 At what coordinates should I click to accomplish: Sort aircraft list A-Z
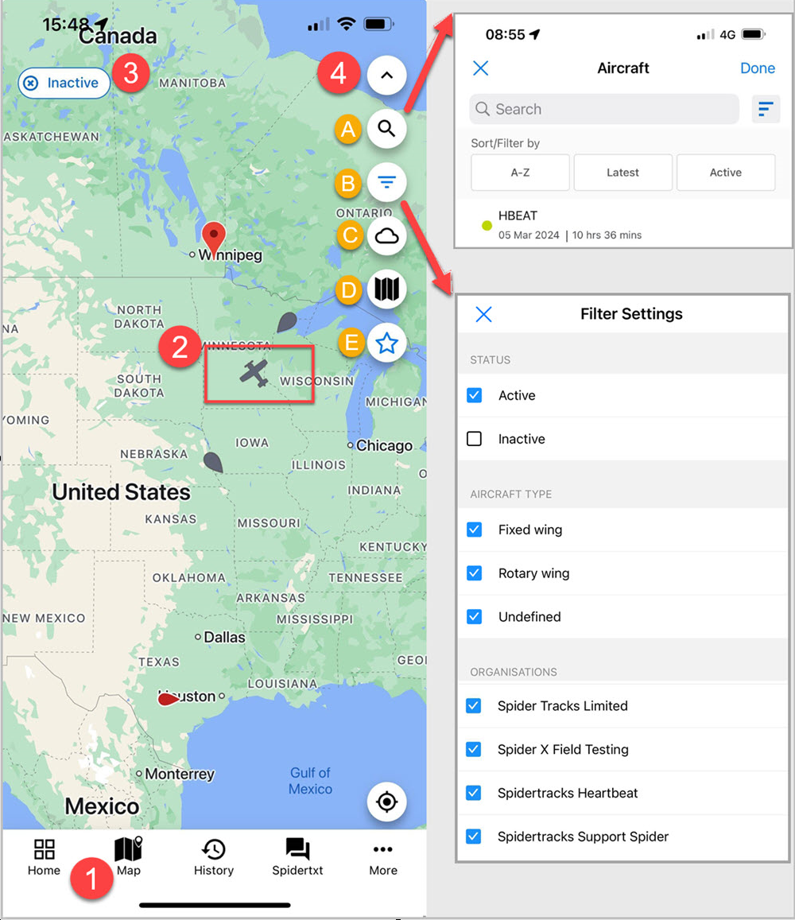pos(520,173)
